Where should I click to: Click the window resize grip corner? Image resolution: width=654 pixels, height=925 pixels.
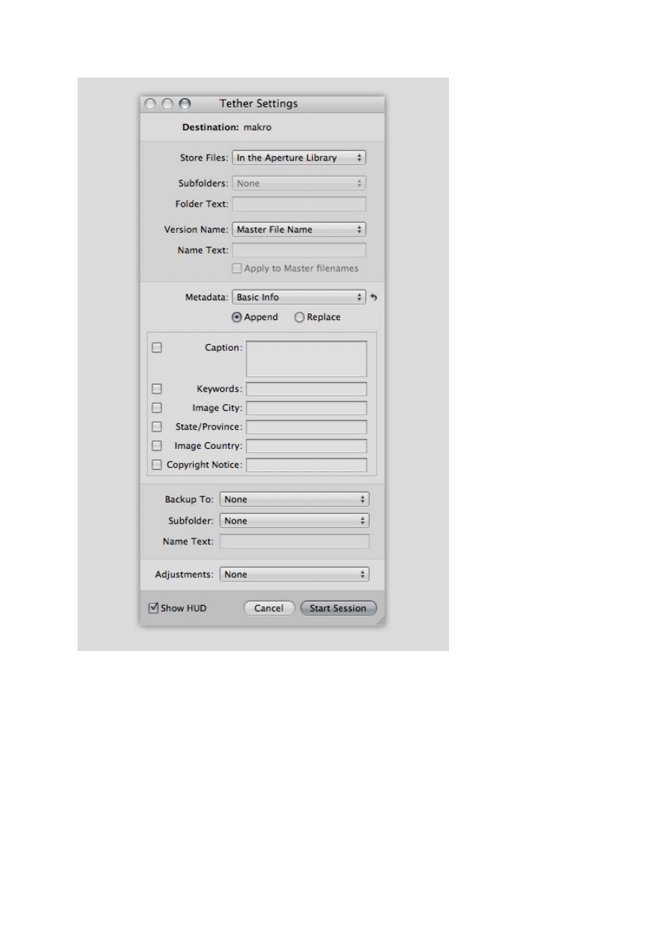[x=381, y=620]
